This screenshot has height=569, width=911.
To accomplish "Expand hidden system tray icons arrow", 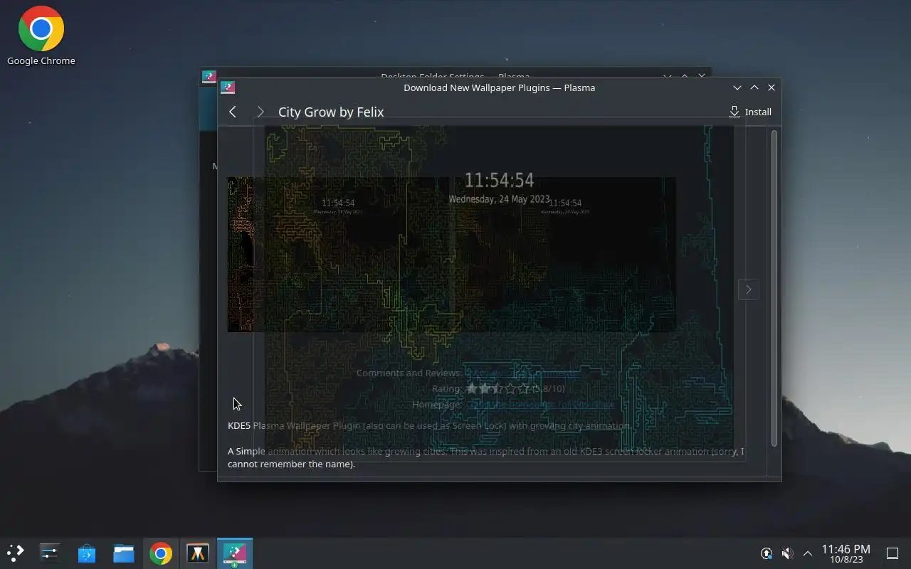I will coord(808,553).
